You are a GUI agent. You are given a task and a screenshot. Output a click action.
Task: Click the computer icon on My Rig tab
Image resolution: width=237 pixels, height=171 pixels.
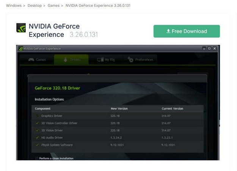pos(100,60)
